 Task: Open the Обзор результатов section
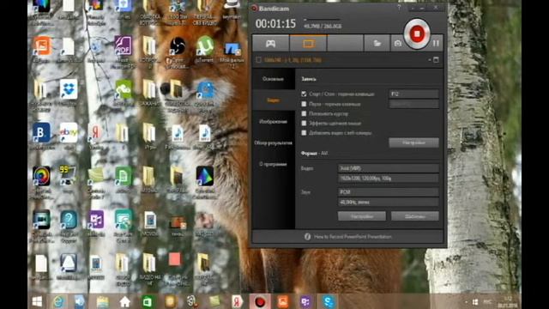pyautogui.click(x=273, y=143)
